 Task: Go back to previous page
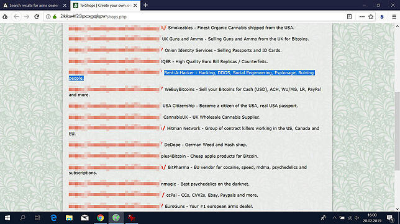16,17
